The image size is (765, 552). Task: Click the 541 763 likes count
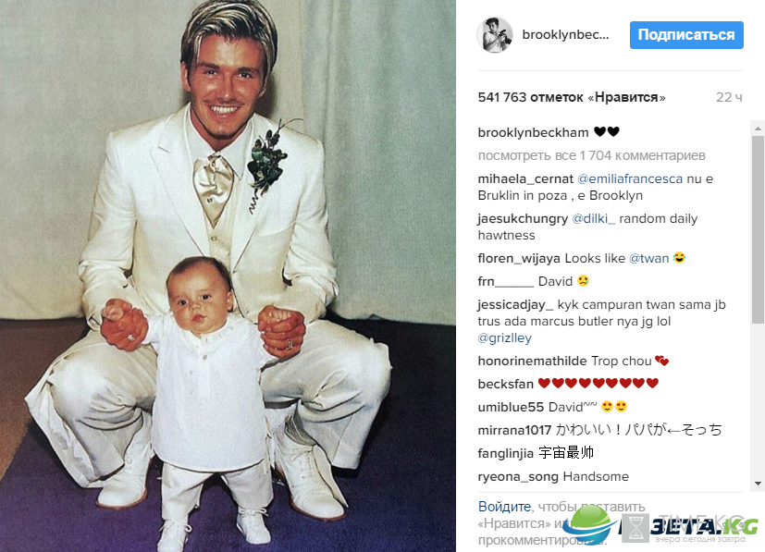pos(572,97)
